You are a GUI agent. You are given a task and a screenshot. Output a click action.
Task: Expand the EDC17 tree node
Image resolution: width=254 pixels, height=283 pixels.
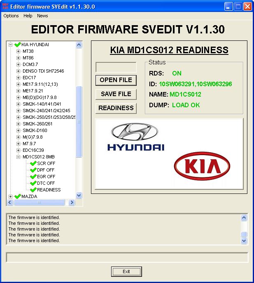[18, 78]
